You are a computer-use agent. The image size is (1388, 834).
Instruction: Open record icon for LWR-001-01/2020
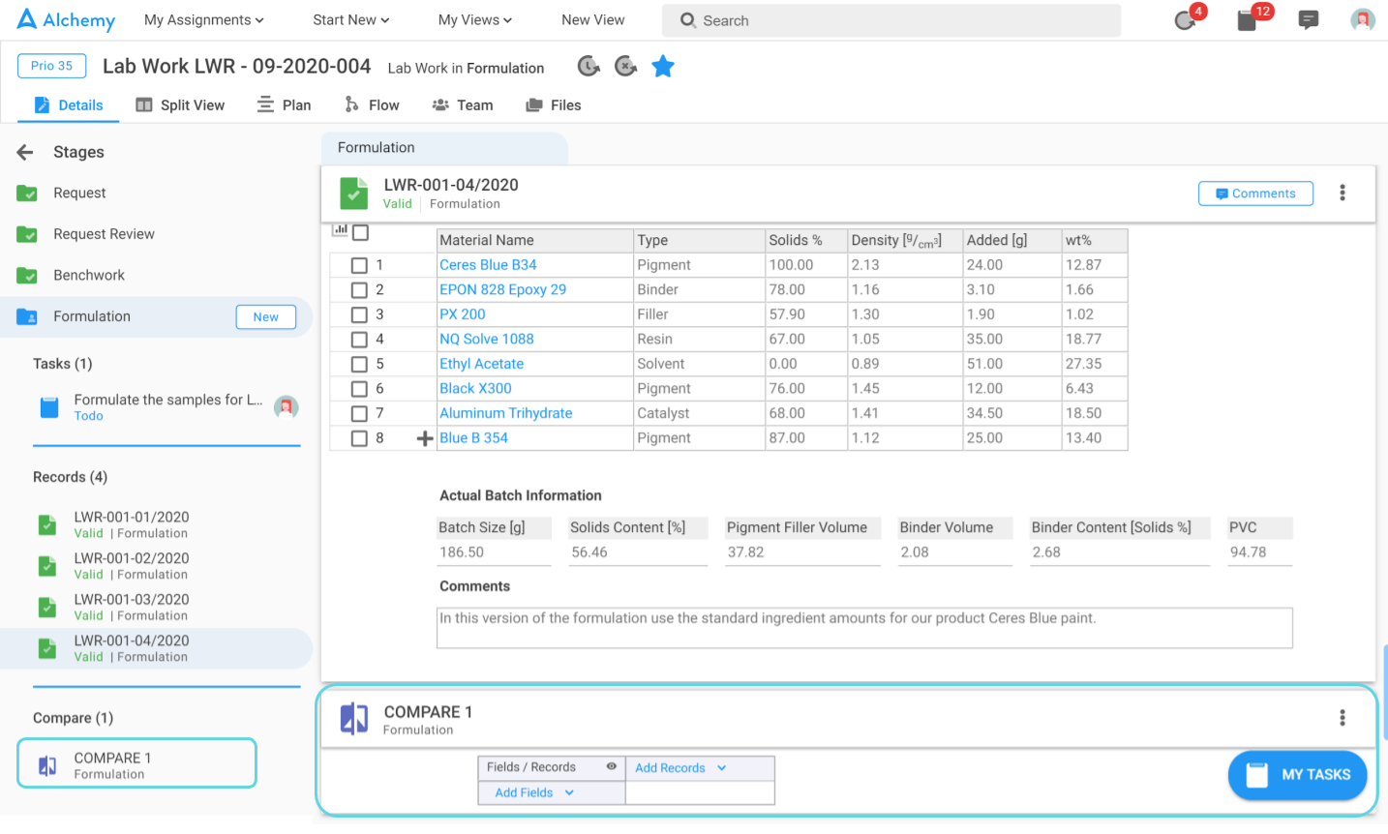coord(47,524)
